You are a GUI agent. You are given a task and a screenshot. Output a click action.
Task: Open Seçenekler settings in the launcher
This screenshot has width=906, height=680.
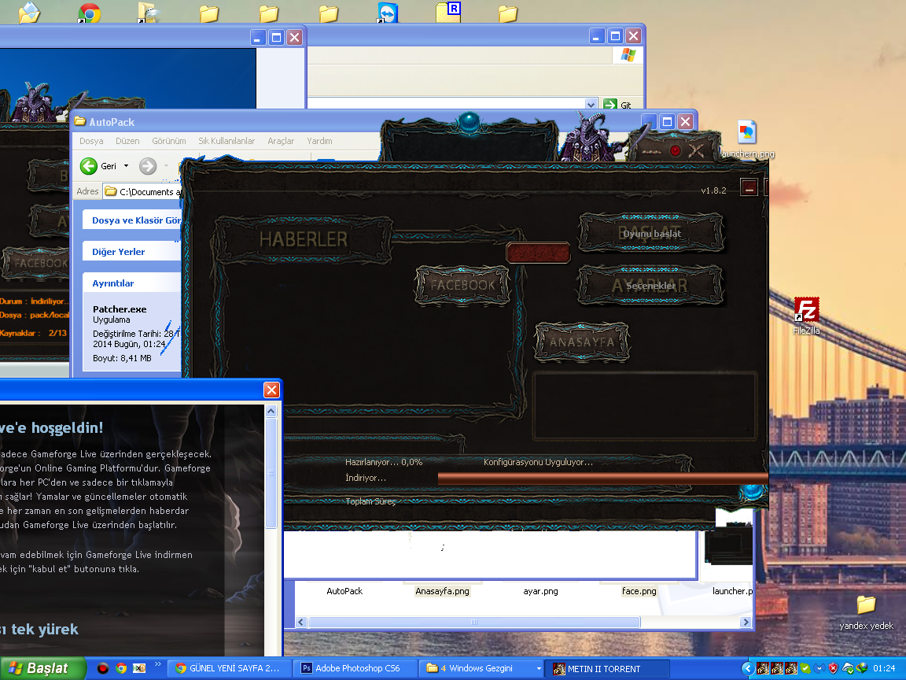click(x=650, y=285)
